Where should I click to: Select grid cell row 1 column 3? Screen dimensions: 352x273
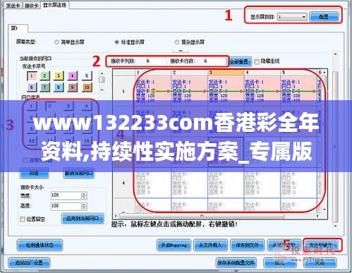(226, 91)
